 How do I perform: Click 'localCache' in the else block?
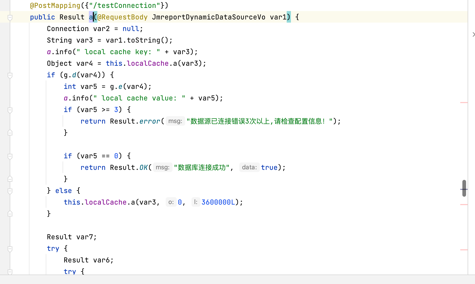click(106, 202)
